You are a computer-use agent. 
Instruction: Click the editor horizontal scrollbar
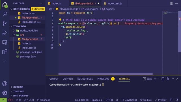coord(105,74)
